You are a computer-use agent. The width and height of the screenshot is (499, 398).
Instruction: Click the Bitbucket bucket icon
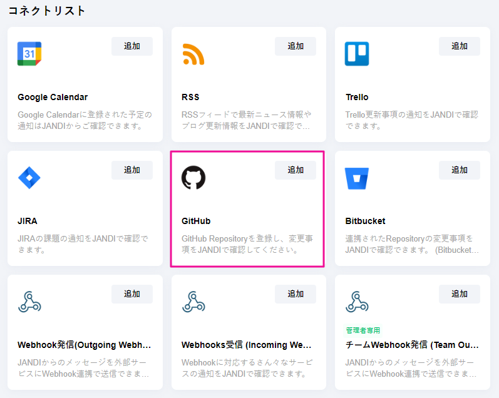tap(357, 178)
